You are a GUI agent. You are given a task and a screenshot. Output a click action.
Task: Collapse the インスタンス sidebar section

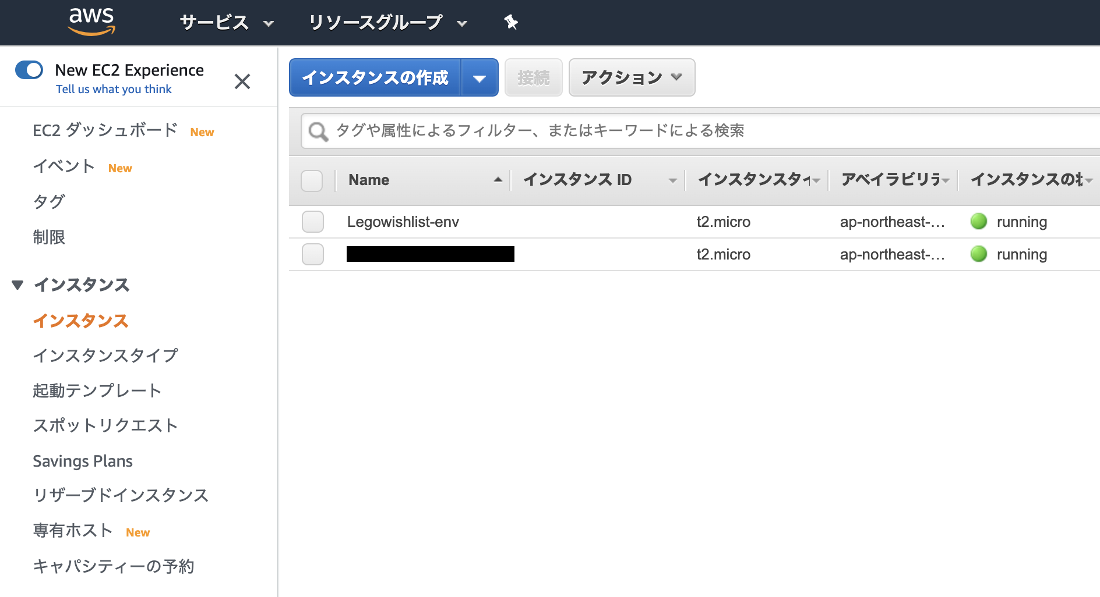(17, 285)
